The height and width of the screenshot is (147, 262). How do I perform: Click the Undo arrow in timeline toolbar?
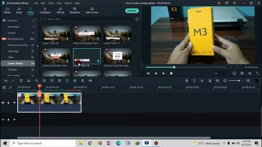point(6,81)
